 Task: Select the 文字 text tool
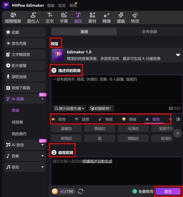point(50,18)
